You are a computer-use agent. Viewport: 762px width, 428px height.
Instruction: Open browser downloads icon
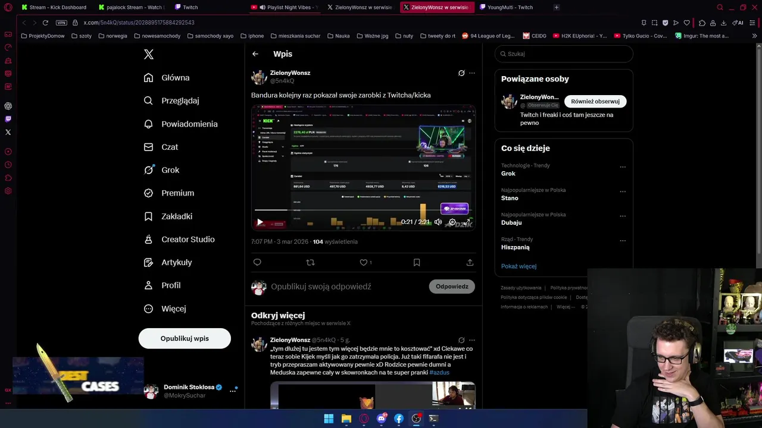(x=723, y=23)
